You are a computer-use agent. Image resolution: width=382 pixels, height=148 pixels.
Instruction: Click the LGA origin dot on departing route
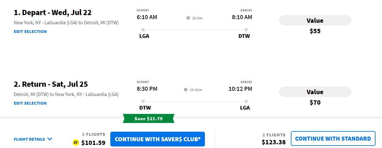click(143, 30)
